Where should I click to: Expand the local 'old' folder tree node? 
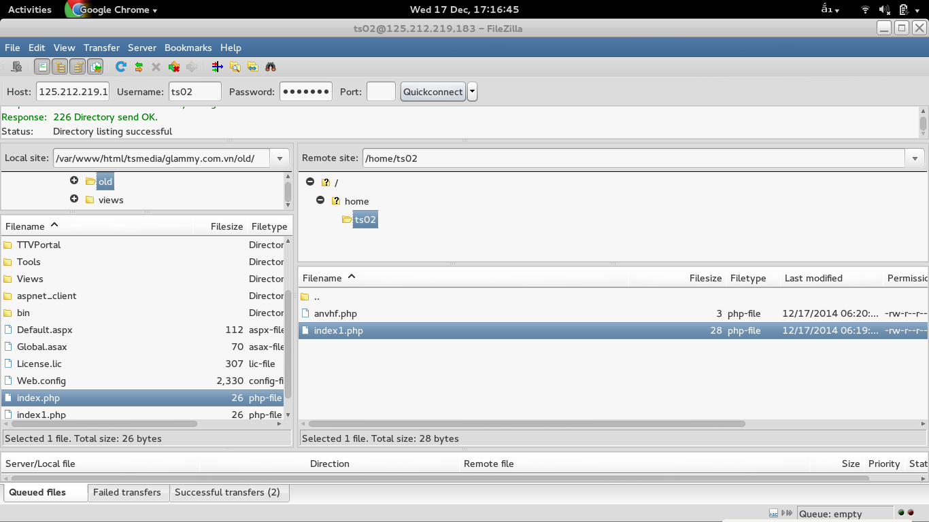[74, 181]
